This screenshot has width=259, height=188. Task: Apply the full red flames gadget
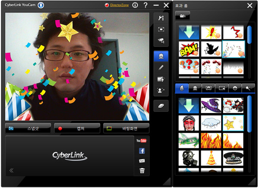coord(211,141)
